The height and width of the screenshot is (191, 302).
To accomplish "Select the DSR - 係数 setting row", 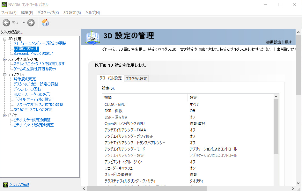I will (x=188, y=111).
